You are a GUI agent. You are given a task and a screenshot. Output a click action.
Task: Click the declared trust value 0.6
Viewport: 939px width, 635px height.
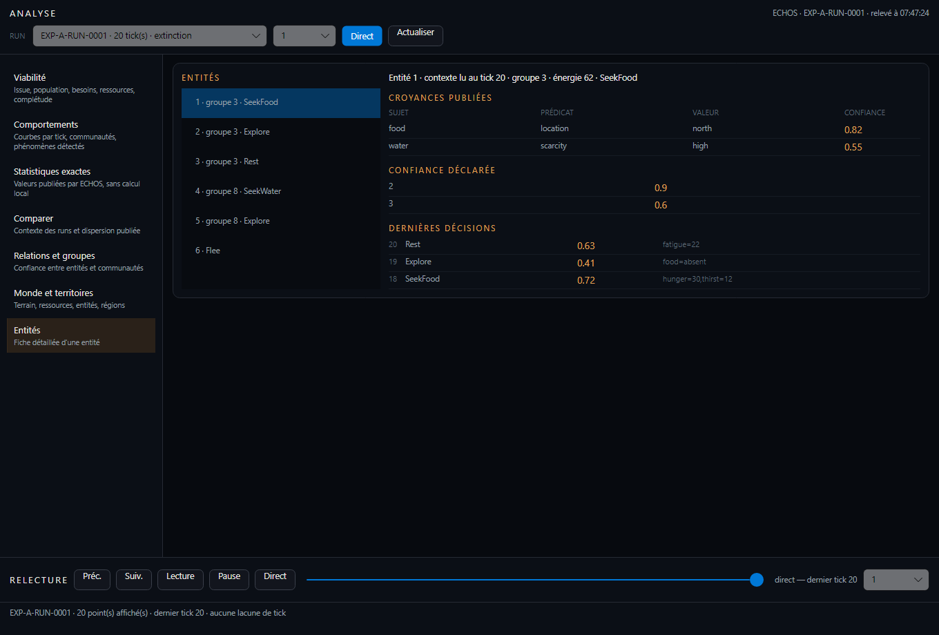661,205
